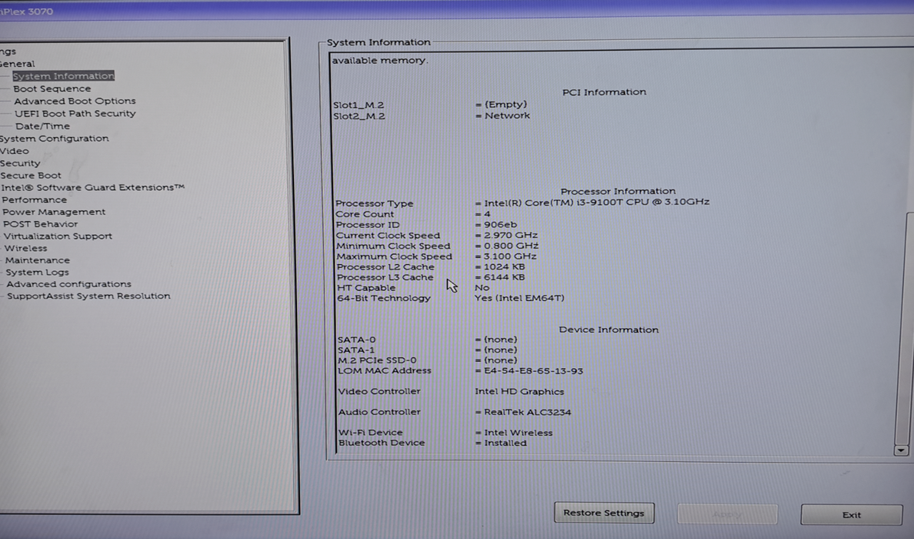Click the Exit button
This screenshot has height=539, width=914.
pyautogui.click(x=852, y=514)
